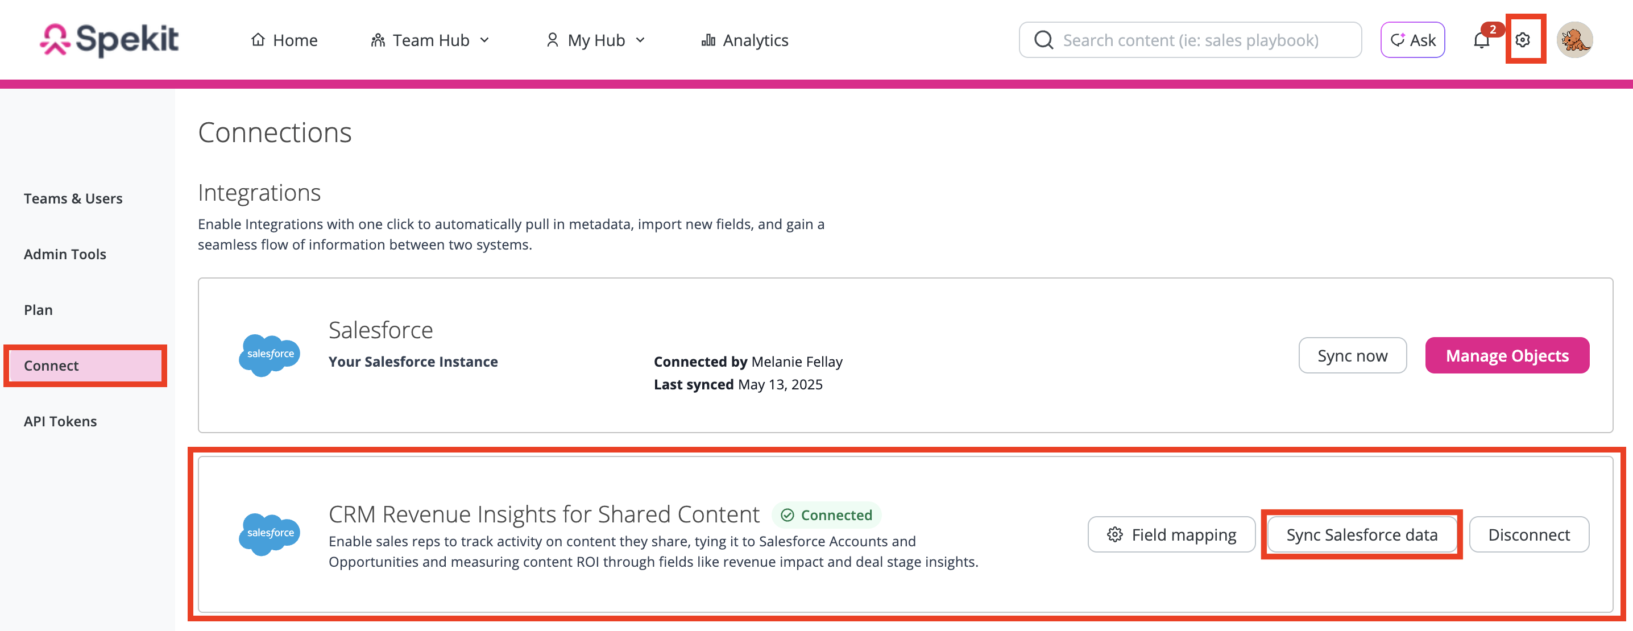This screenshot has height=631, width=1633.
Task: Open notifications bell with 2 badge
Action: (1482, 40)
